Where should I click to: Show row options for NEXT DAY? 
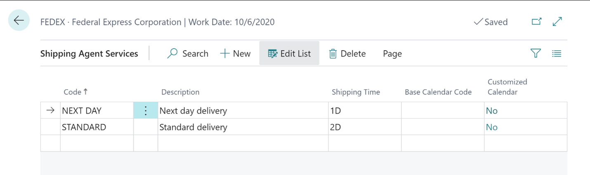point(146,110)
